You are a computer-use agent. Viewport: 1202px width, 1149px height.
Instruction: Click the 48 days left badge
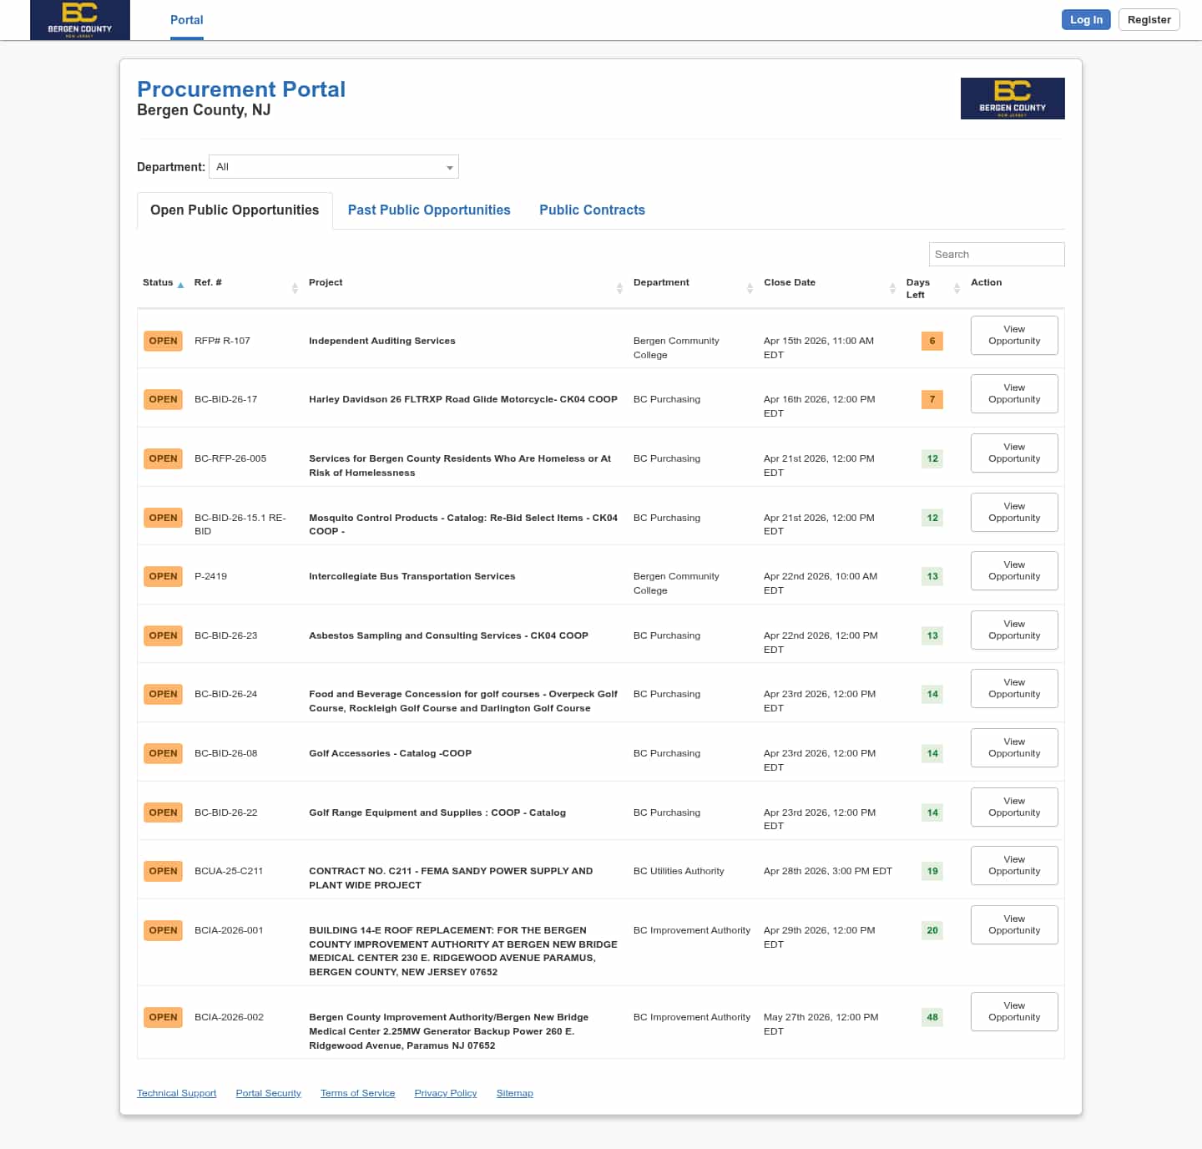tap(932, 1018)
